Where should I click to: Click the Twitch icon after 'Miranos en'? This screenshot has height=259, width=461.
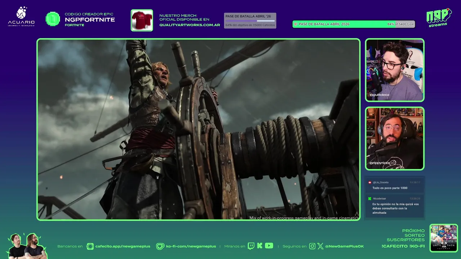(x=251, y=246)
